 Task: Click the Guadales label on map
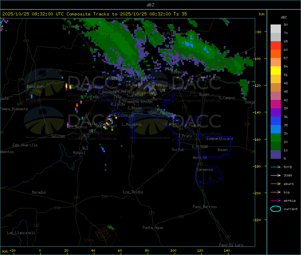[x=179, y=72]
